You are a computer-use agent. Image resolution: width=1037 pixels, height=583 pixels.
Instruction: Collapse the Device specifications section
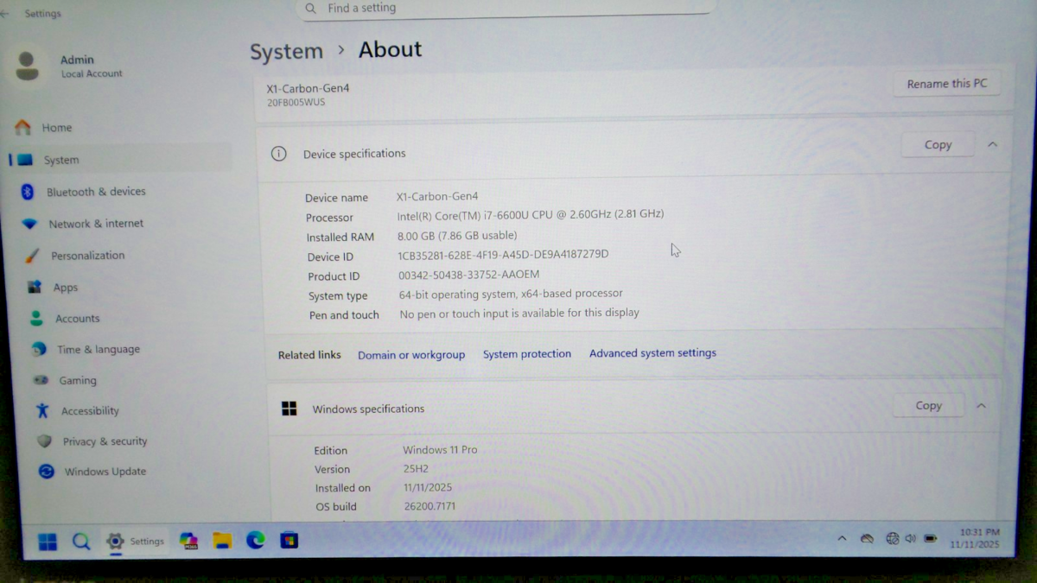tap(992, 145)
